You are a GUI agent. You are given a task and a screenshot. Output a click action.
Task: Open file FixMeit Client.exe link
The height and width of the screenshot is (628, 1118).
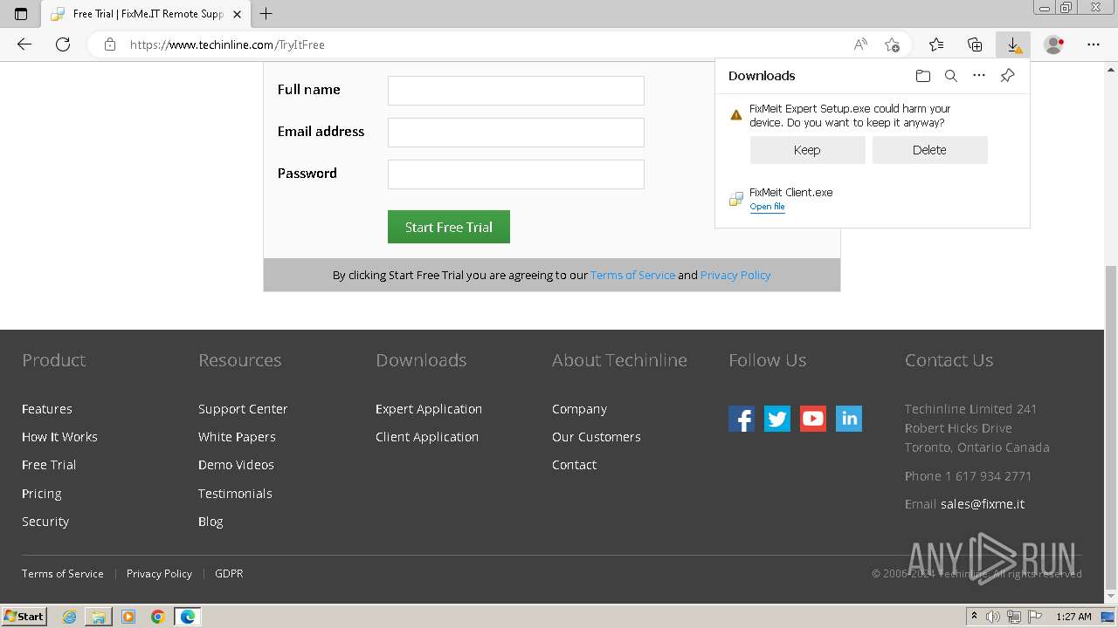767,207
